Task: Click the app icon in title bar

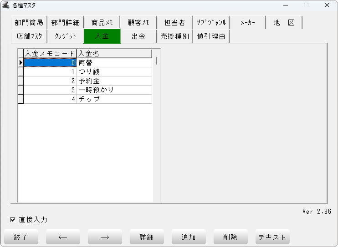Action: pyautogui.click(x=6, y=5)
